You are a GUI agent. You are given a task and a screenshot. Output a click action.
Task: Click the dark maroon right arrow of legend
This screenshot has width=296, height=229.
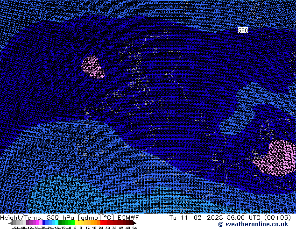134,223
